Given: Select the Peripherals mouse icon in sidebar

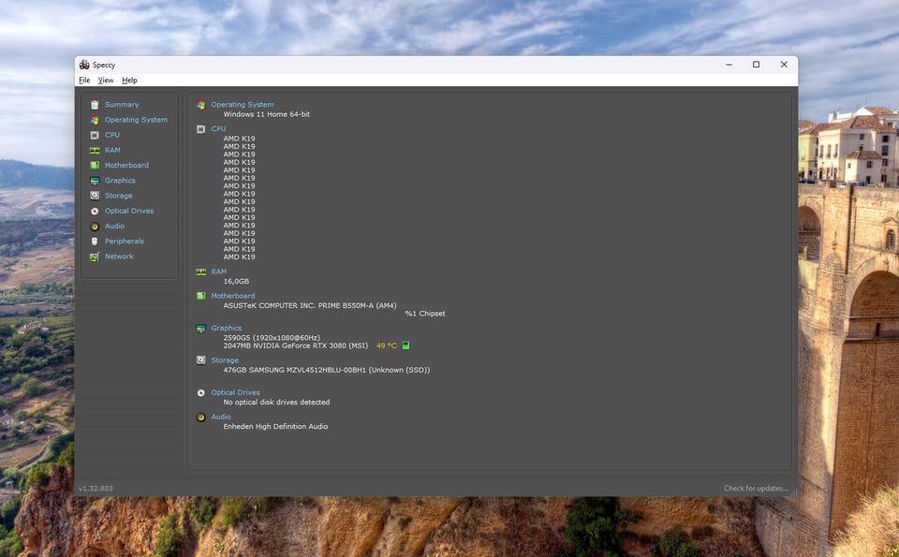Looking at the screenshot, I should click(x=95, y=242).
